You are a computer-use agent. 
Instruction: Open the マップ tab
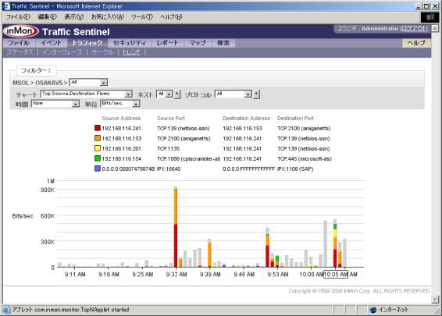click(198, 43)
